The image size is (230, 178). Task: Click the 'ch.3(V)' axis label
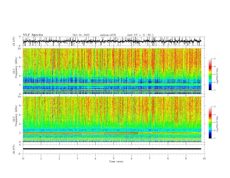click(14, 149)
